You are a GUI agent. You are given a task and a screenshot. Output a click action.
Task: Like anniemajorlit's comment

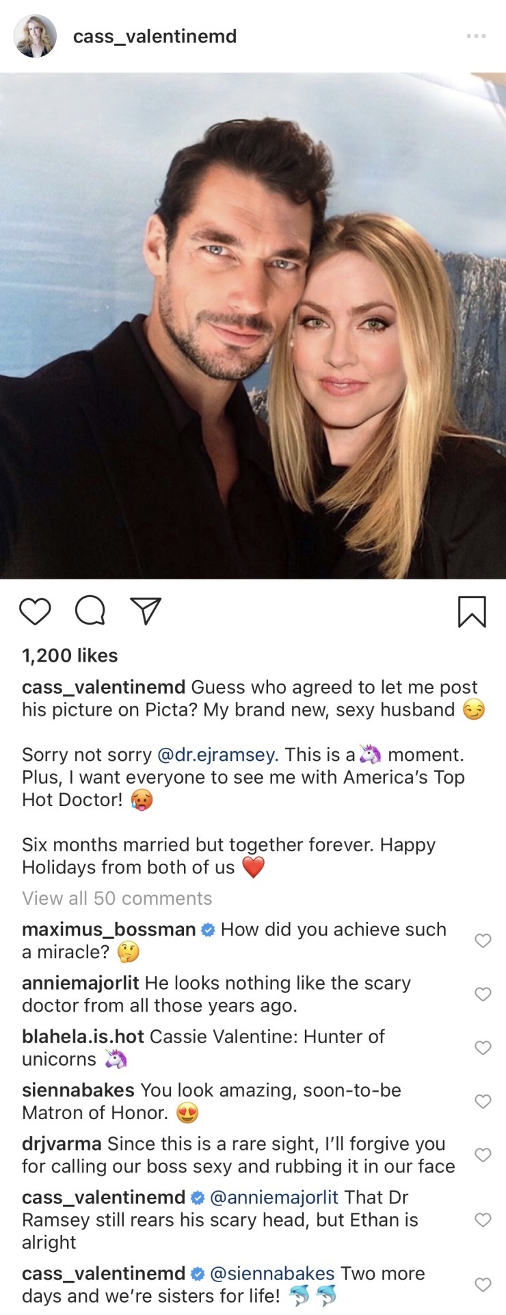tap(483, 994)
